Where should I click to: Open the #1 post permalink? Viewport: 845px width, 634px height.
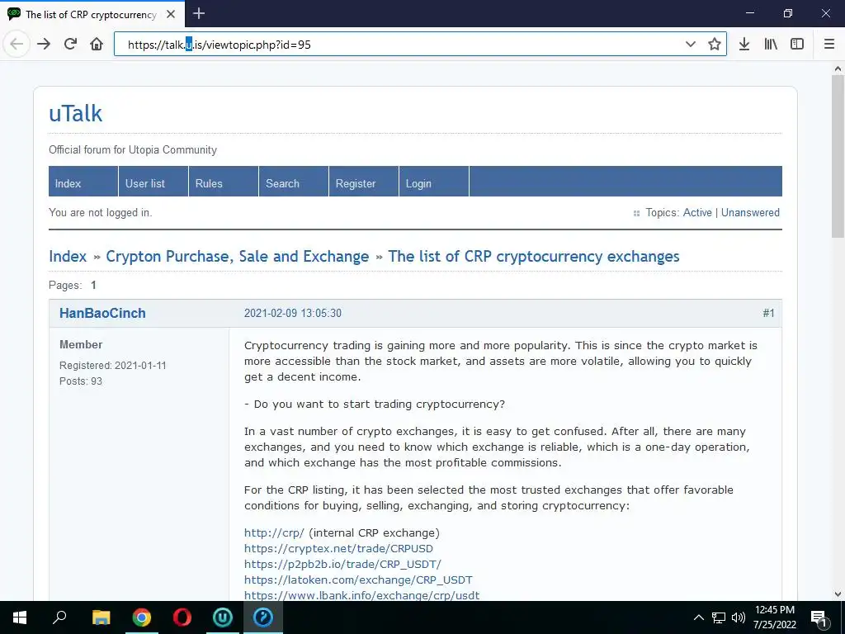click(768, 313)
